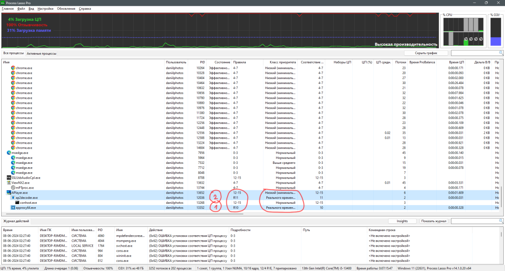Screen dimensions: 505x271
Task: Select the log row for wininit.exe
Action: tap(251, 255)
